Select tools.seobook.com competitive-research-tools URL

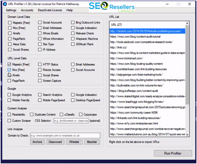pyautogui.click(x=147, y=42)
